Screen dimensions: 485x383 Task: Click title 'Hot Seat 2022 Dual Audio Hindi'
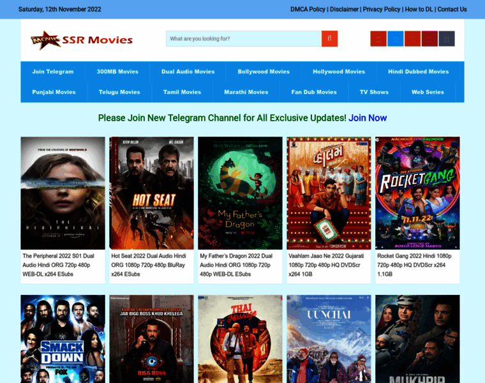coord(149,265)
